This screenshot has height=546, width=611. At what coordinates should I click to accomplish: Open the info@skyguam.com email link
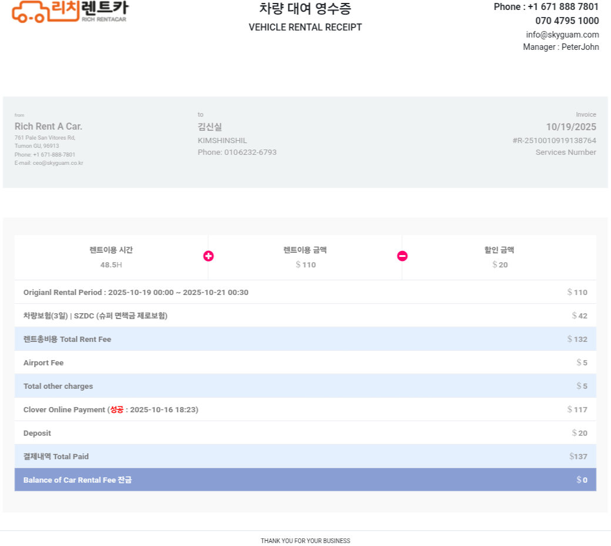coord(562,35)
